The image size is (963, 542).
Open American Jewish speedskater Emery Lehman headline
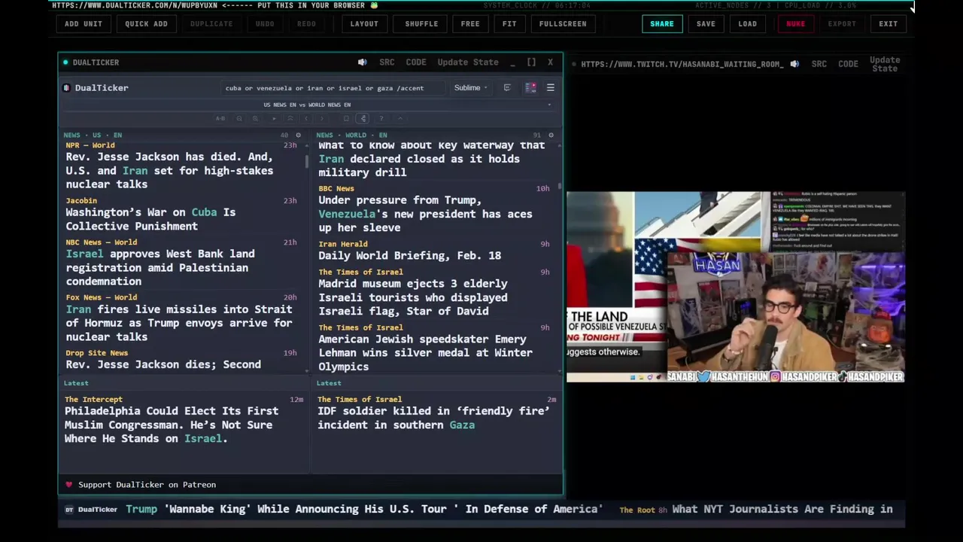[x=425, y=352]
